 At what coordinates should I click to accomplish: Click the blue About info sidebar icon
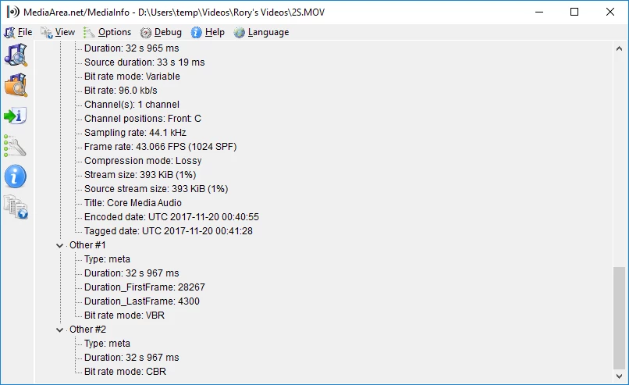[x=16, y=176]
